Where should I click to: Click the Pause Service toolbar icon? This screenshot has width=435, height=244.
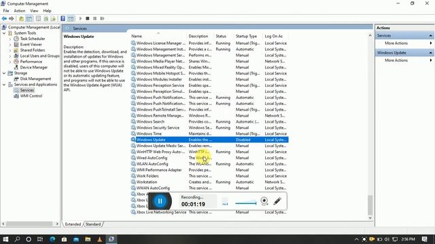(95, 18)
